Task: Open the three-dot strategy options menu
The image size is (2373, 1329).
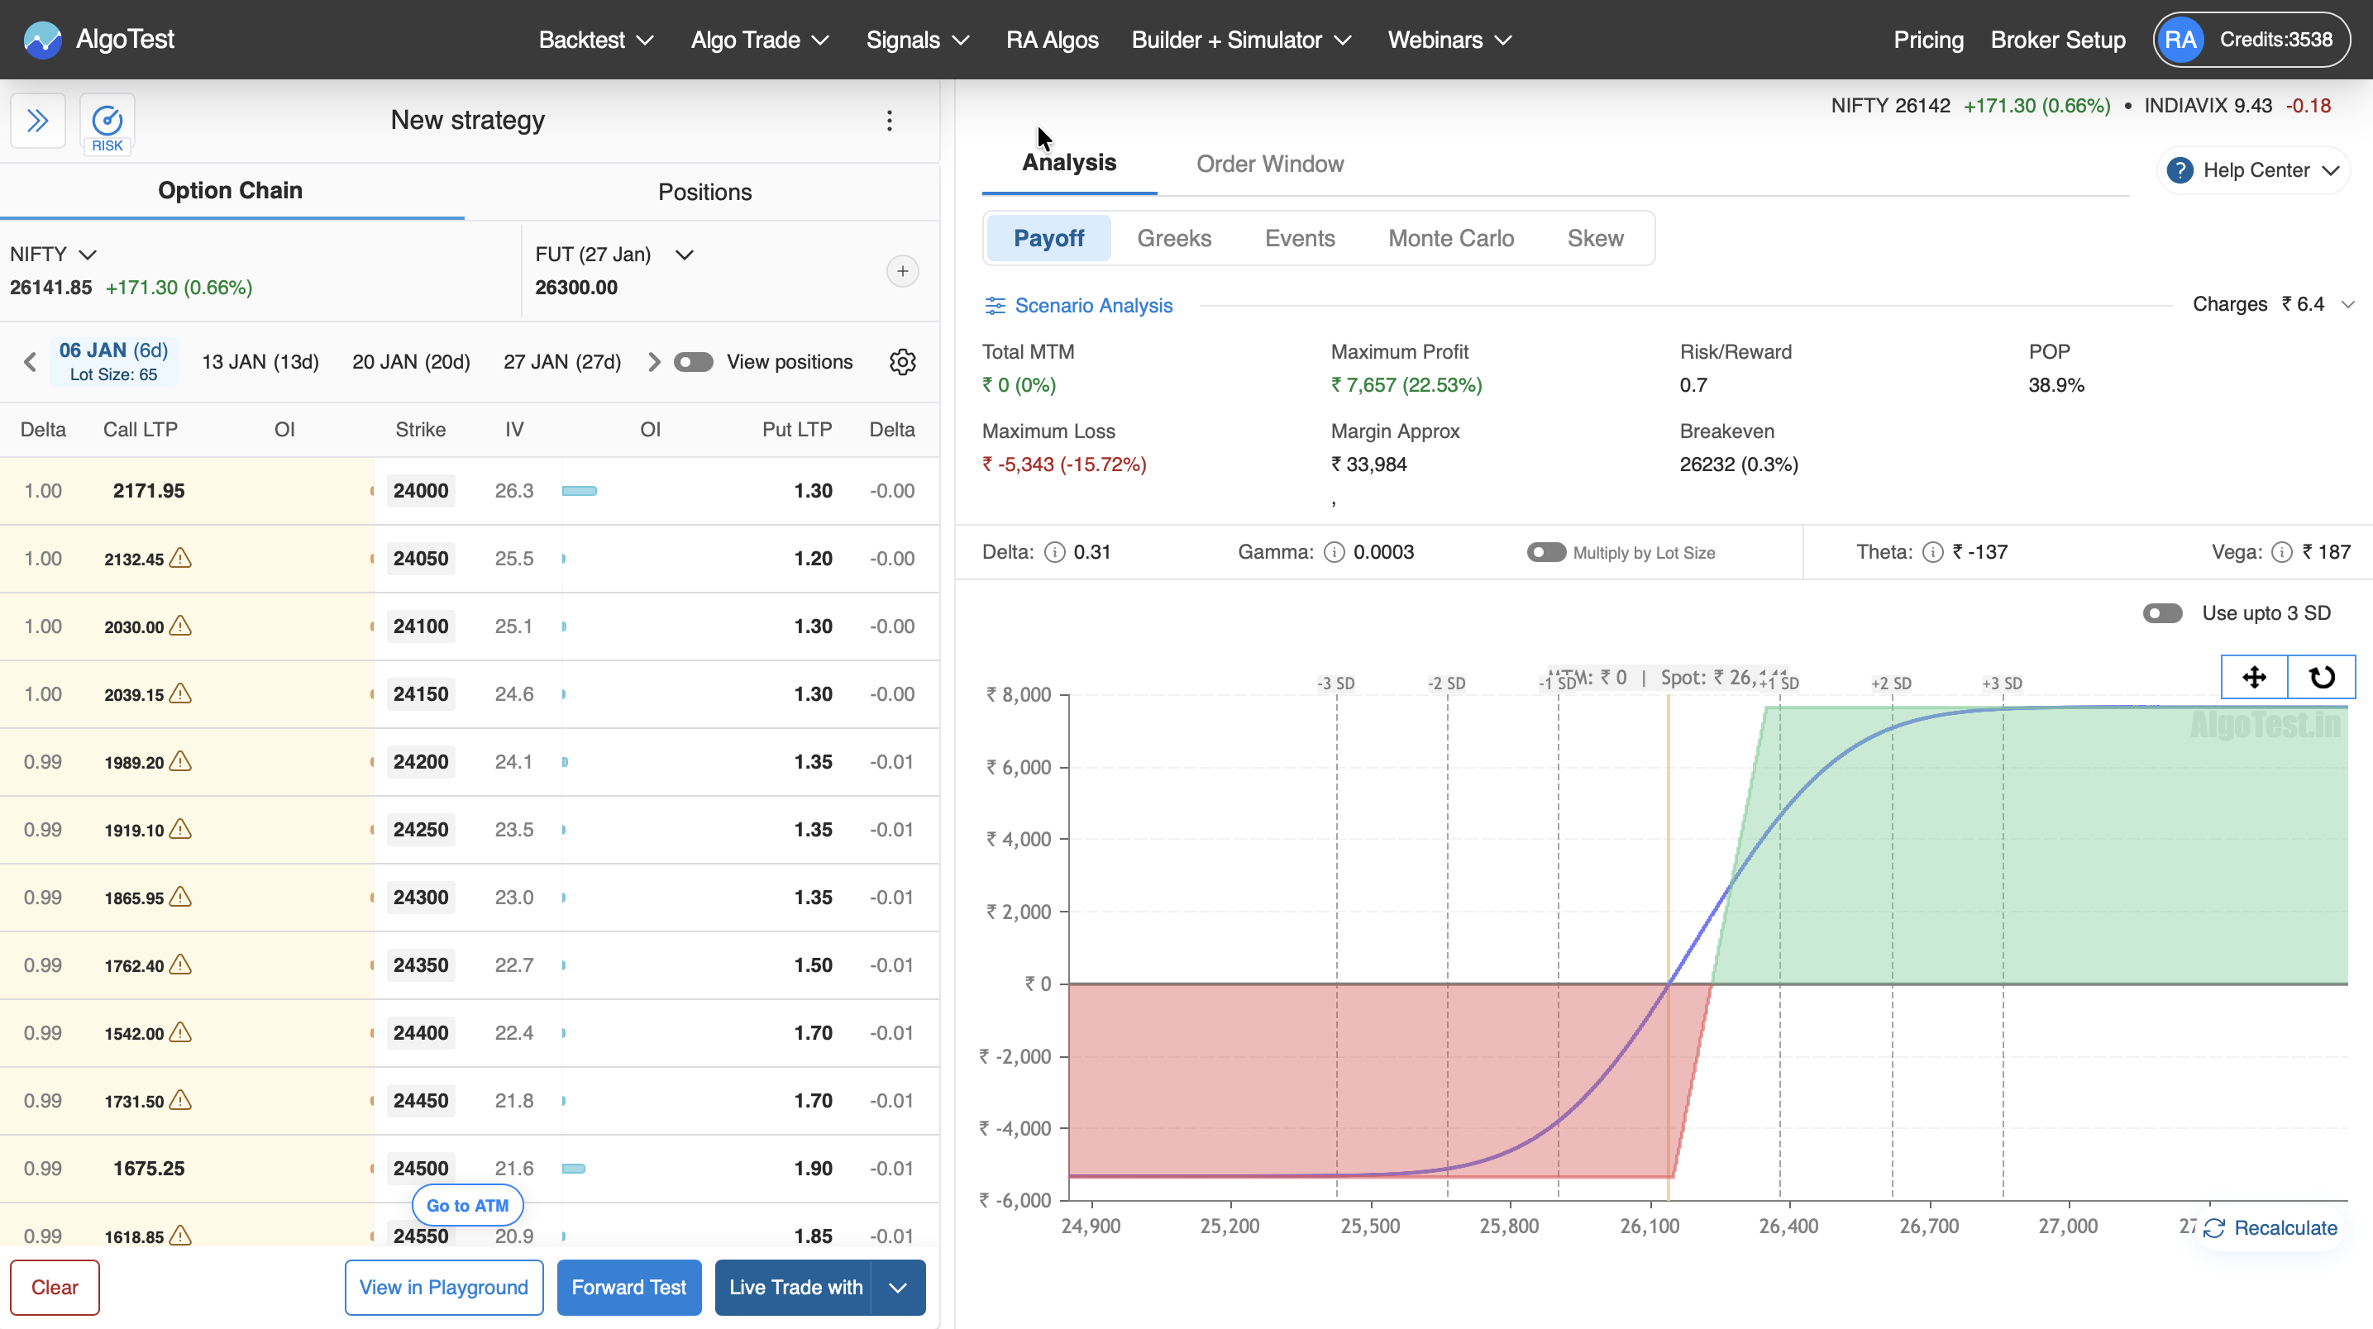Action: pos(889,121)
